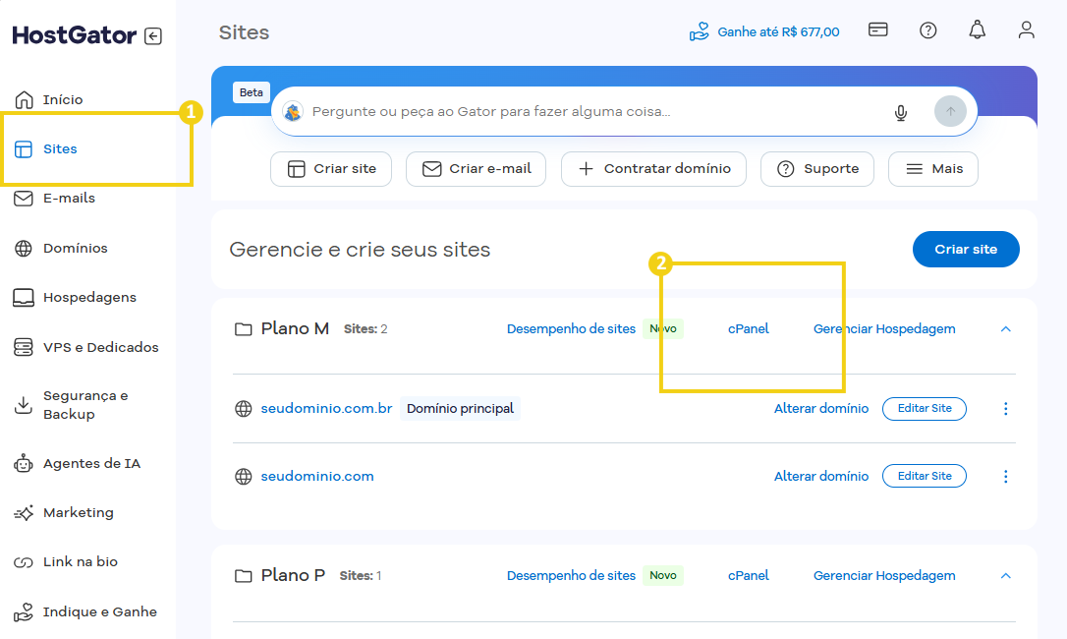The image size is (1067, 639).
Task: Click the folder icon beside Plano M
Action: pos(243,329)
